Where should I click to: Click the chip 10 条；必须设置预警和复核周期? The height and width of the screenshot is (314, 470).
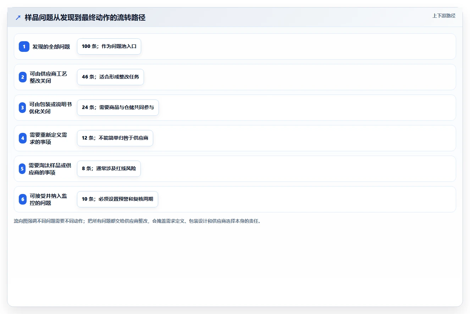(x=117, y=199)
